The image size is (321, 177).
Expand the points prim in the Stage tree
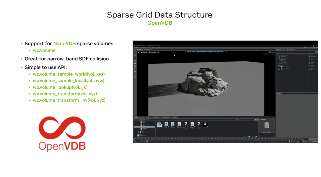(280, 61)
